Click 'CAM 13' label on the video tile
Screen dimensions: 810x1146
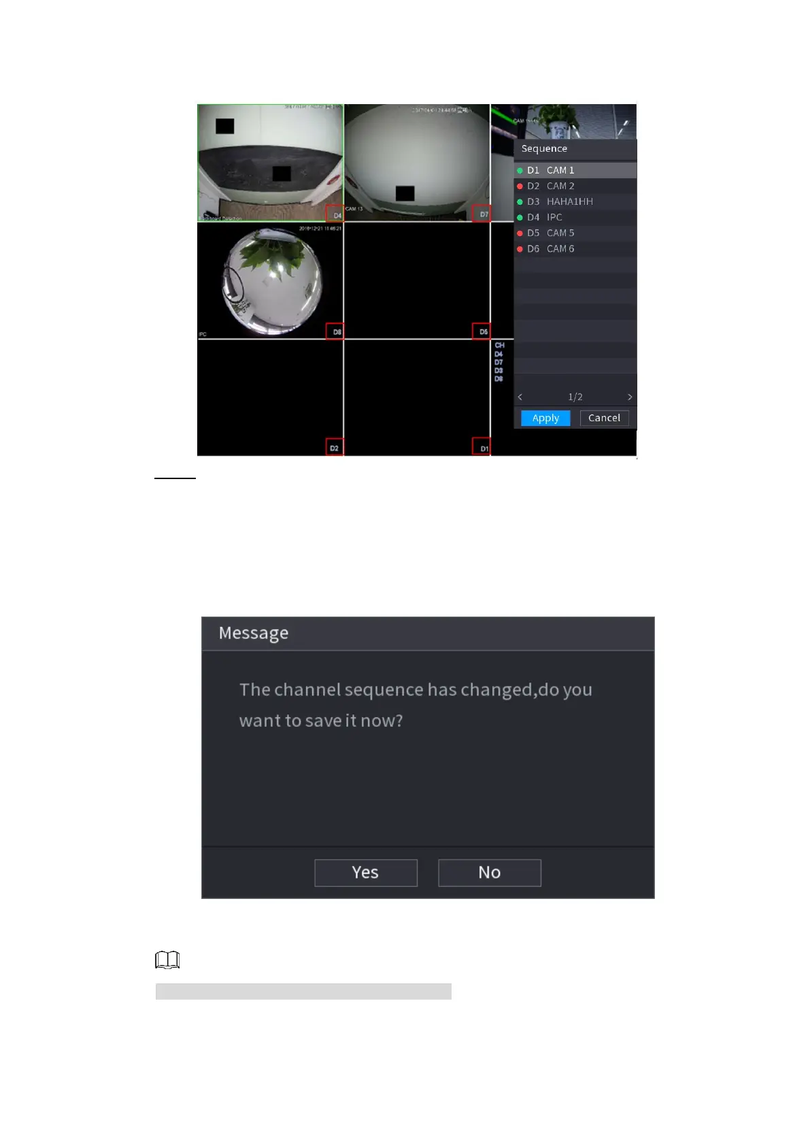tap(354, 209)
